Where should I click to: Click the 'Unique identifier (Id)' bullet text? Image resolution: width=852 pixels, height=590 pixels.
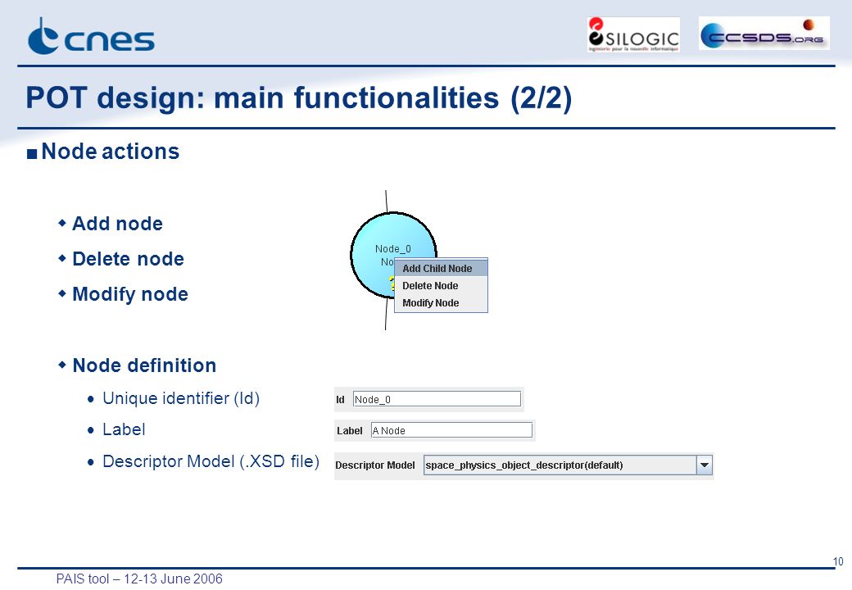(181, 399)
